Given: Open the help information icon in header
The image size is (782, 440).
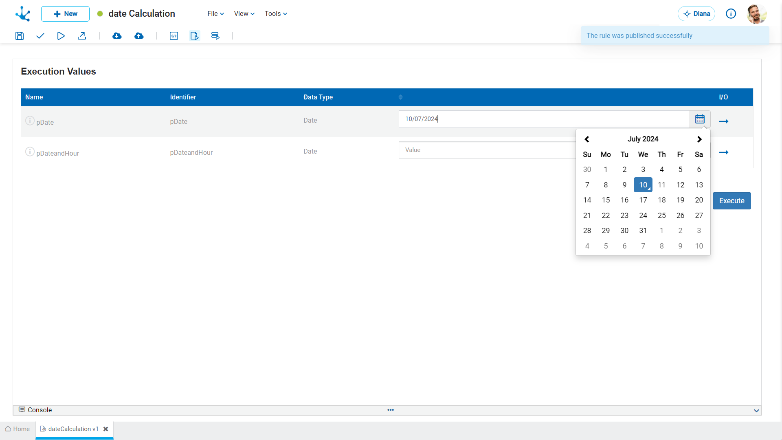Looking at the screenshot, I should 731,14.
